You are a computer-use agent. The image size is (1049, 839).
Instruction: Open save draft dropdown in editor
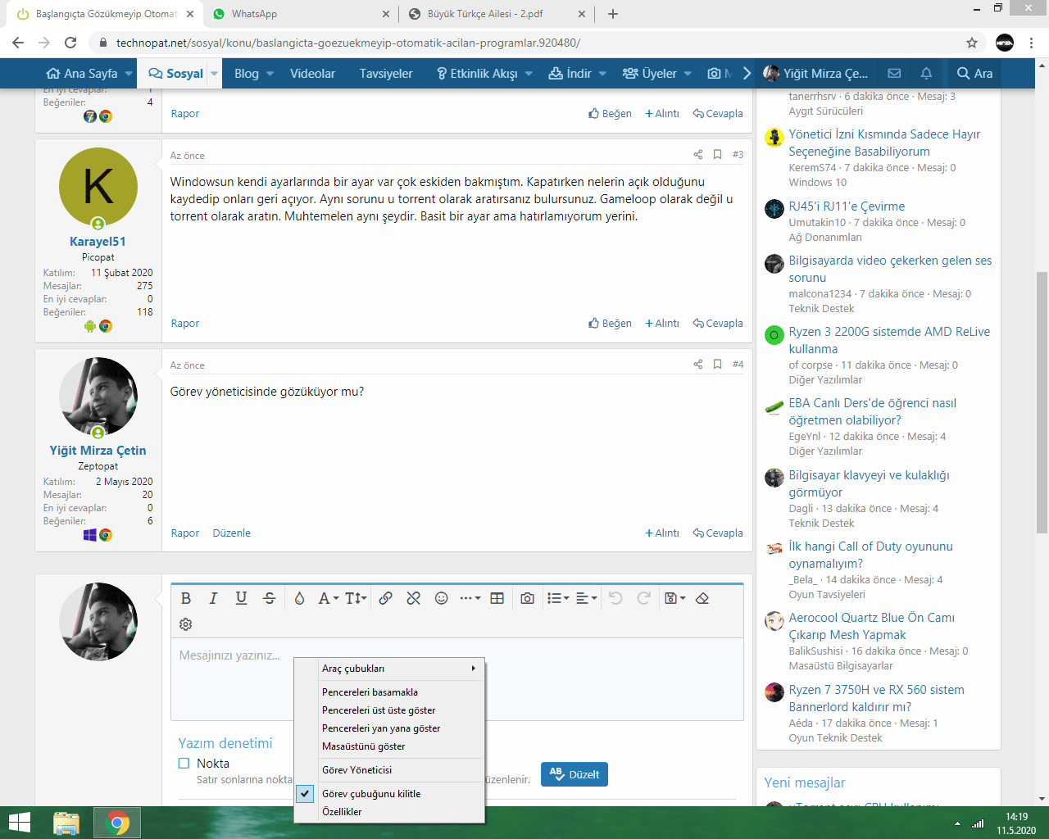pos(674,598)
